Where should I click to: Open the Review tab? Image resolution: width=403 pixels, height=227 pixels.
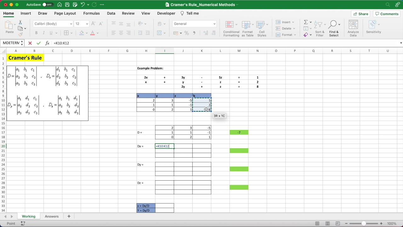click(128, 14)
